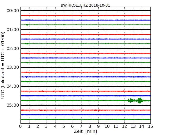Click the 02:00 time label
The width and height of the screenshot is (171, 137).
(x=13, y=48)
